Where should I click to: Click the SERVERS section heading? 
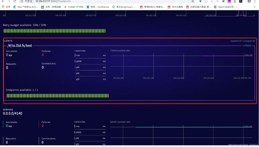click(x=8, y=109)
